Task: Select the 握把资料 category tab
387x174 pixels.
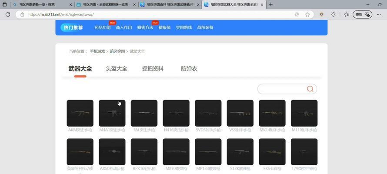Action: (153, 69)
